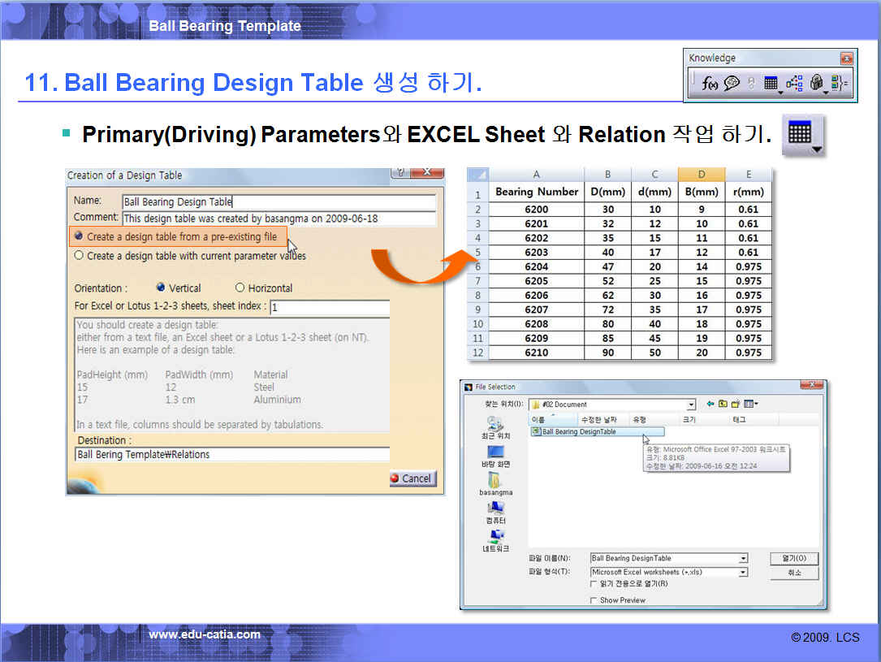Click the Comment speech bubble icon
Viewport: 881px width, 662px height.
coord(732,83)
